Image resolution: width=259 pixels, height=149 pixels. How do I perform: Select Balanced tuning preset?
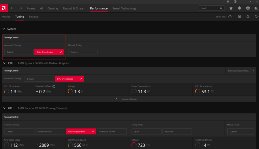[x=177, y=132]
